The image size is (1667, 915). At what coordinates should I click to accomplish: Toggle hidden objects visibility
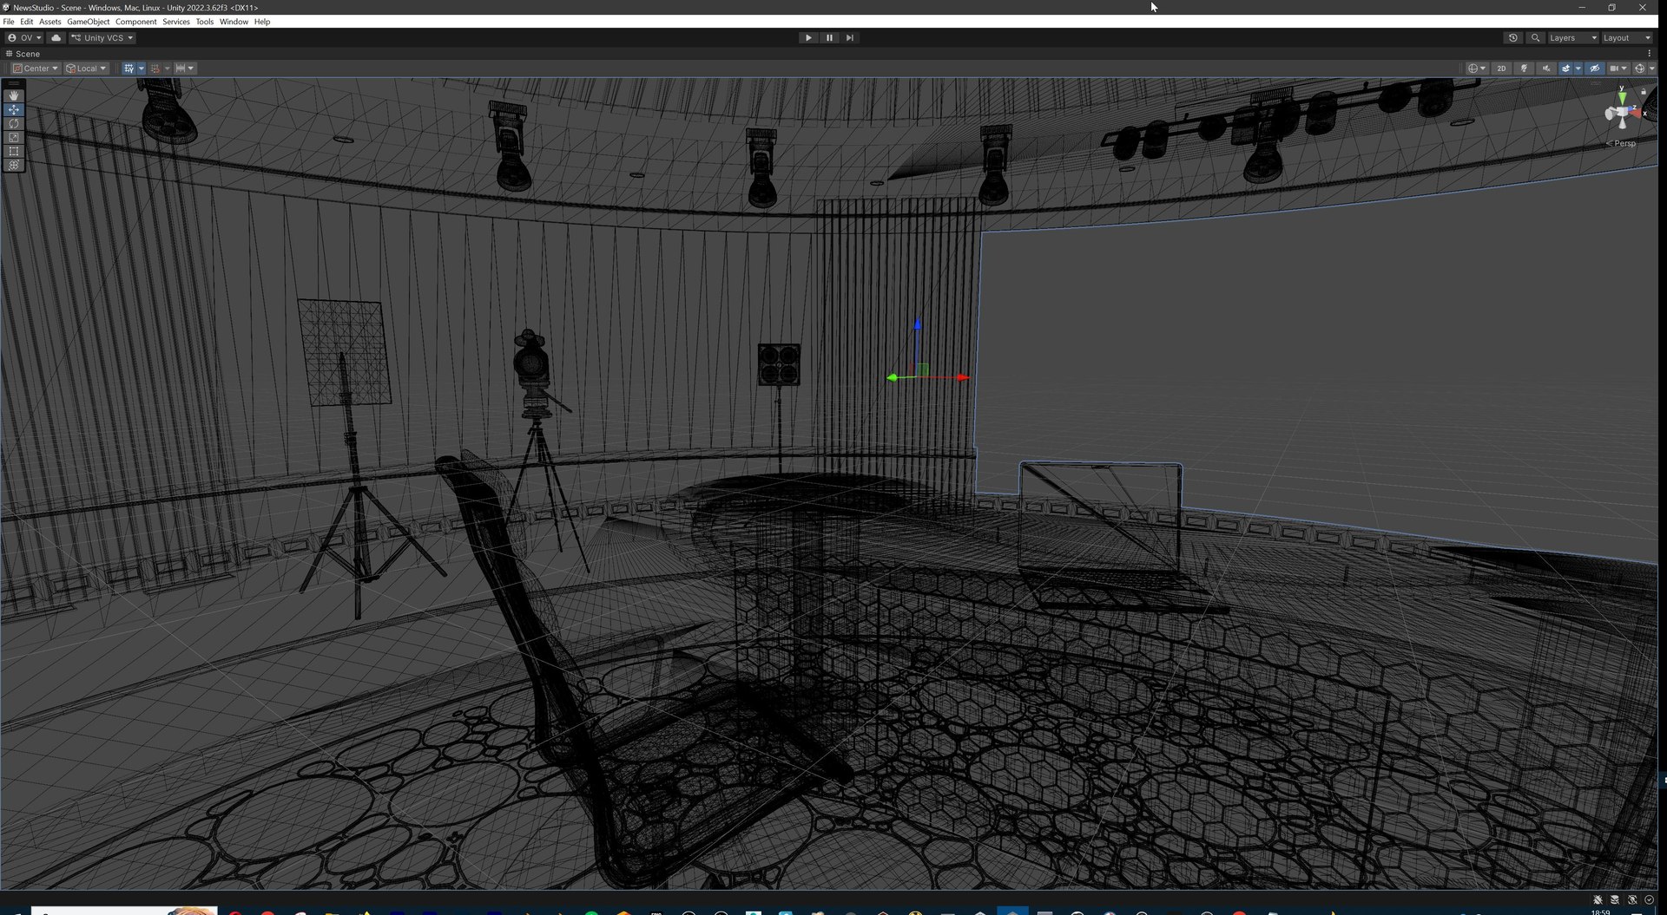tap(1595, 69)
